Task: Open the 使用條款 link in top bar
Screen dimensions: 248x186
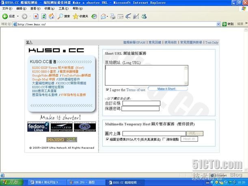Action: click(170, 42)
